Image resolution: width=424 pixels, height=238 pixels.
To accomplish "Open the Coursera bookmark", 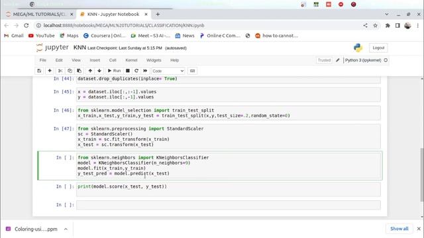I will pos(105,36).
